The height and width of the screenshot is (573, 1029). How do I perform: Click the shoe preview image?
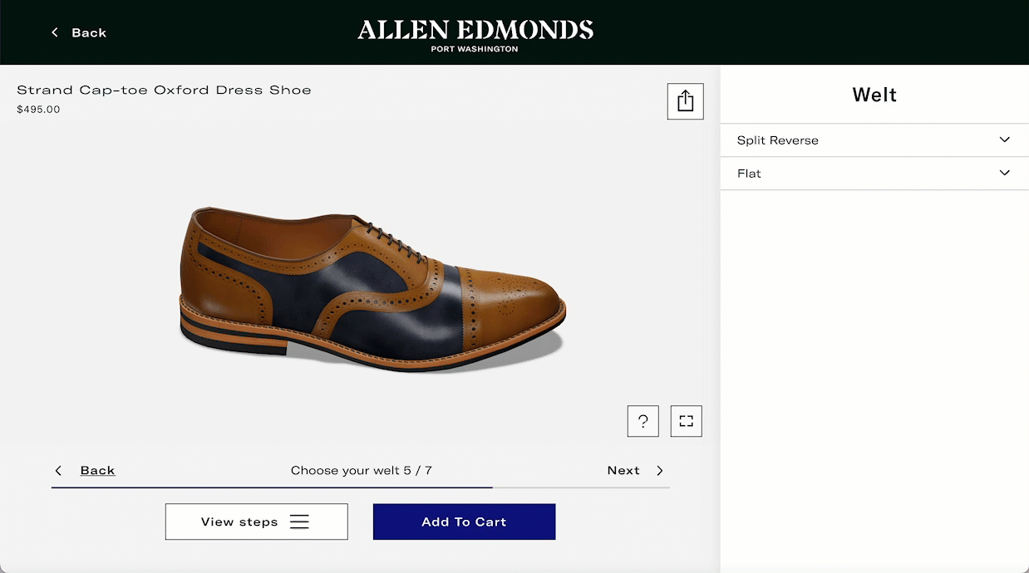(x=372, y=286)
